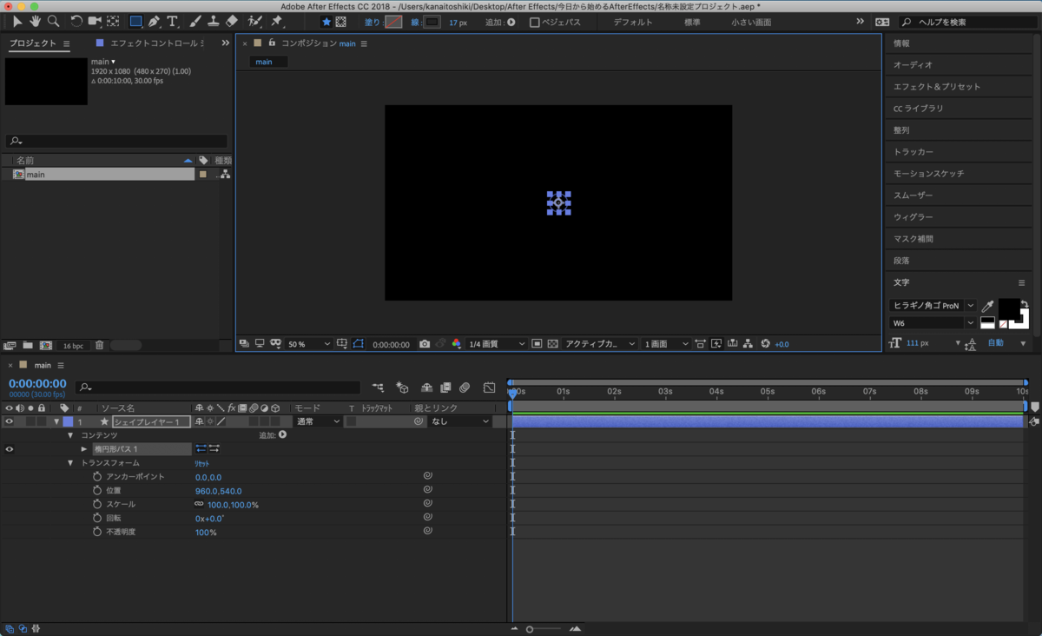Select the Hand tool
The width and height of the screenshot is (1042, 636).
[x=36, y=21]
